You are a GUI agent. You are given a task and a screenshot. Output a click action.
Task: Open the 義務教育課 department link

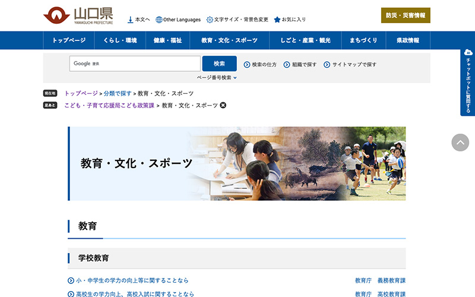point(391,280)
